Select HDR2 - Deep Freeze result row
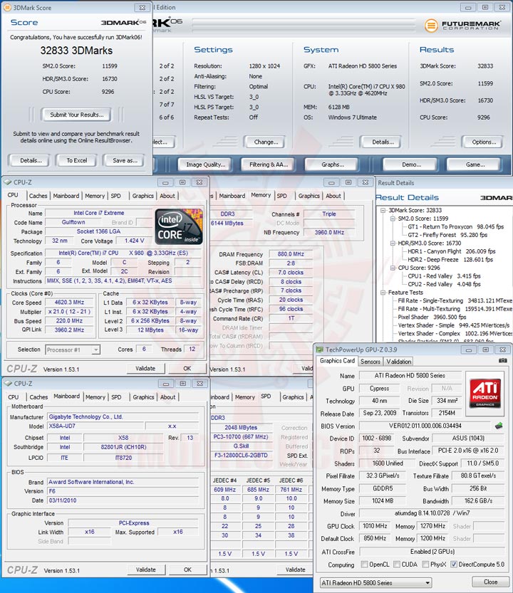513x593 pixels. pyautogui.click(x=450, y=260)
